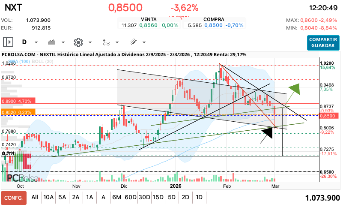Click the COMPRA price 0,8500
Image resolution: width=346 pixels, height=207 pixels.
pos(213,25)
